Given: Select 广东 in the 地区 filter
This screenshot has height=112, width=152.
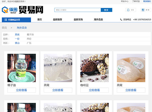Looking at the screenshot, I should 29,43.
